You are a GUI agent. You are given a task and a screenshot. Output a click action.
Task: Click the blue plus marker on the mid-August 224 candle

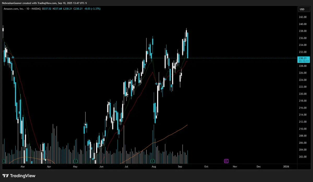click(165, 79)
